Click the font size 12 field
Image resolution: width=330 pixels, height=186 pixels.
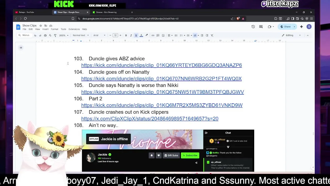(x=115, y=35)
